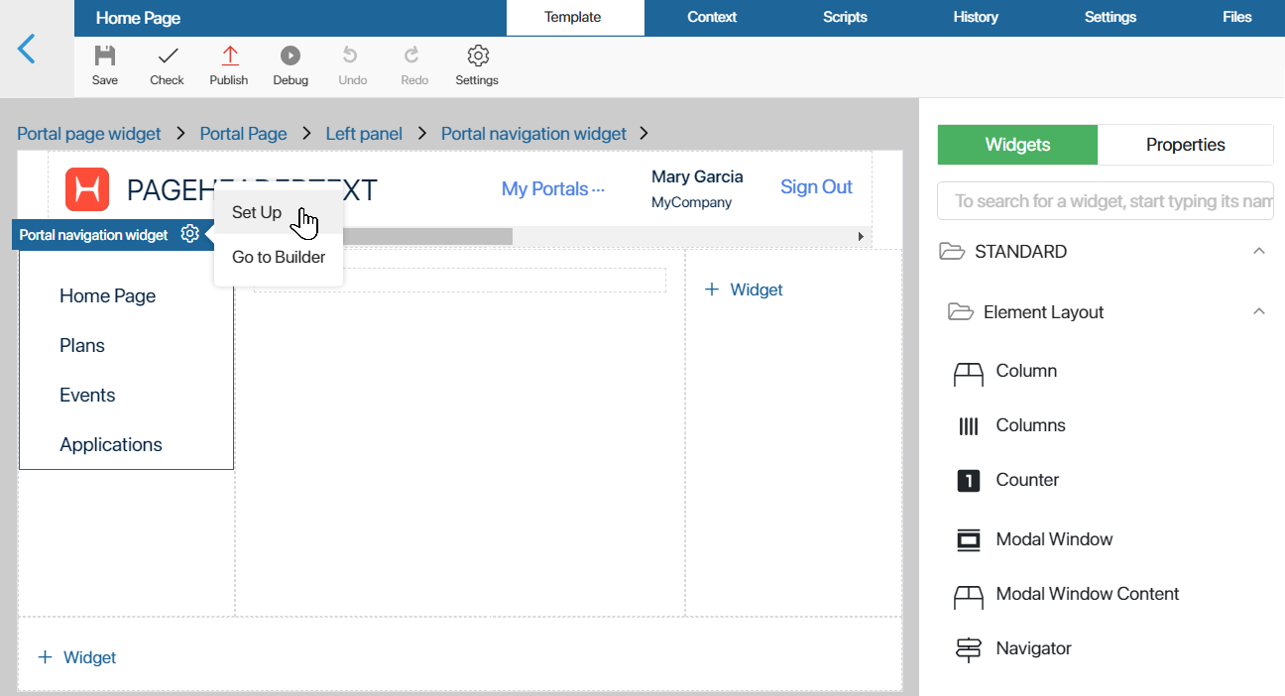Click the Undo arrow icon
Screen dimensions: 1285x696
click(x=350, y=56)
